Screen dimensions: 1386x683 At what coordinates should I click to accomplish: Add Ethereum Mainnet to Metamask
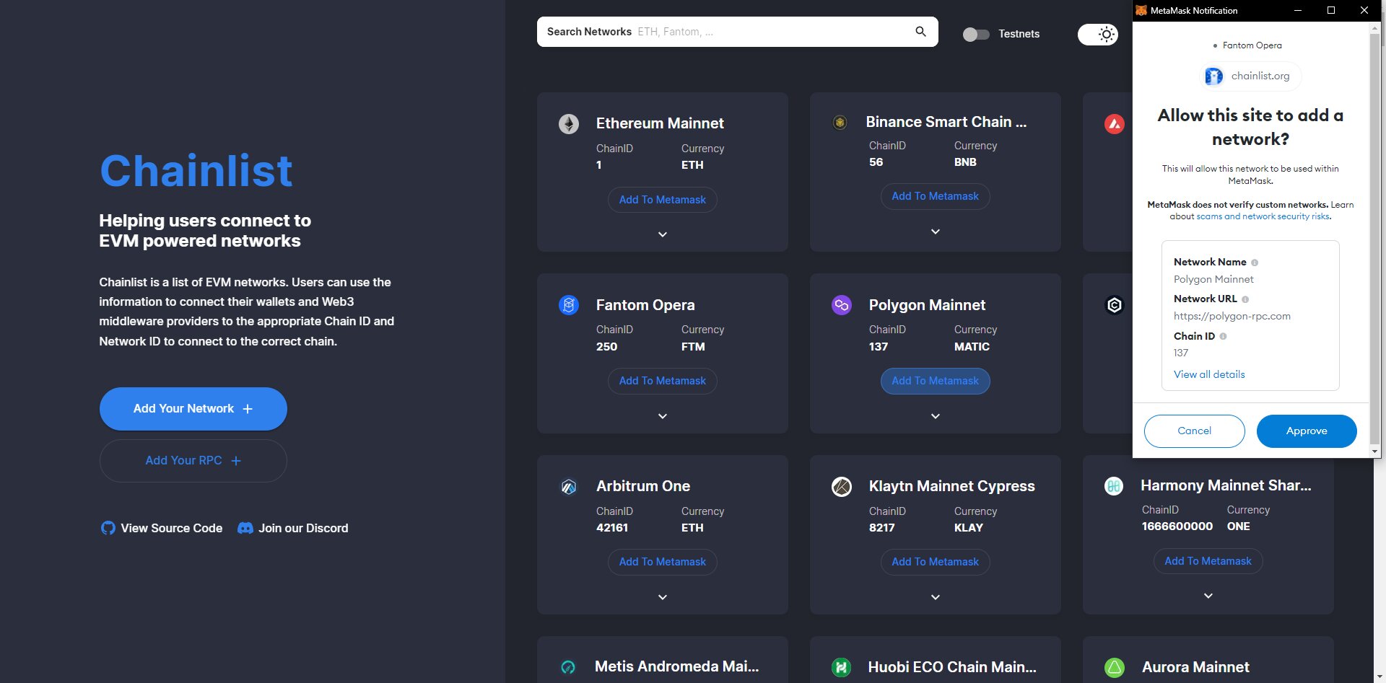tap(663, 200)
